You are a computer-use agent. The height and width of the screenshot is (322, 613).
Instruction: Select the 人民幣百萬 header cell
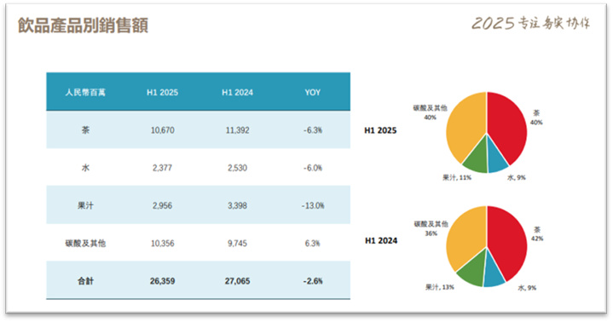(85, 93)
